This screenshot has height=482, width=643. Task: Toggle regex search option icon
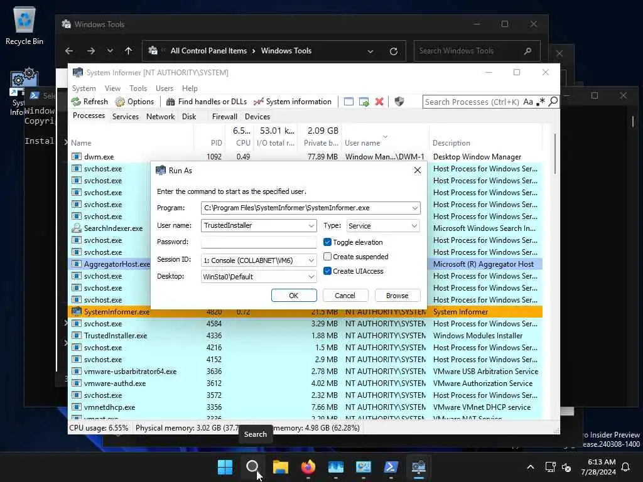click(541, 102)
